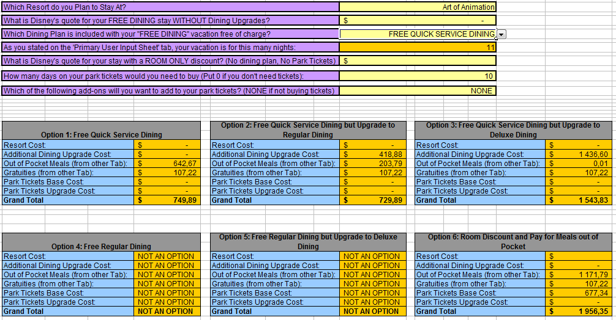
Task: Click Option 2 'Grand Total' label
Action: [x=274, y=200]
